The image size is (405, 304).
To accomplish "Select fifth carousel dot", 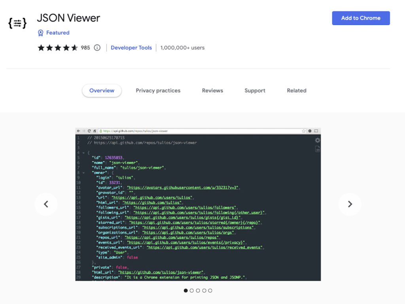I will 210,291.
